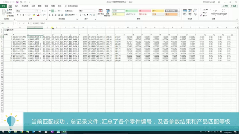The height and width of the screenshot is (134, 239).
Task: Open the Clear (清除) dropdown
Action: click(x=204, y=16)
